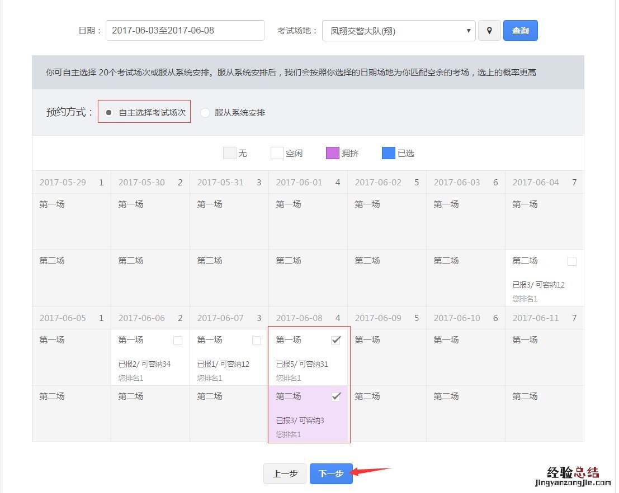Screen dimensions: 619x493
Task: Click the 2017-06-06 date column header
Action: tap(150, 318)
